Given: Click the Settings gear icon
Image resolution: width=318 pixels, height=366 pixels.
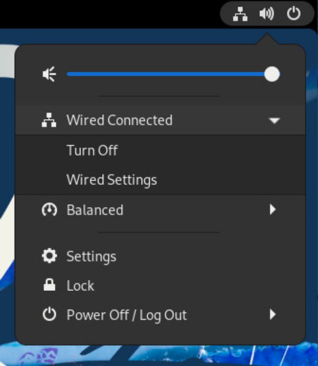Looking at the screenshot, I should click(49, 256).
